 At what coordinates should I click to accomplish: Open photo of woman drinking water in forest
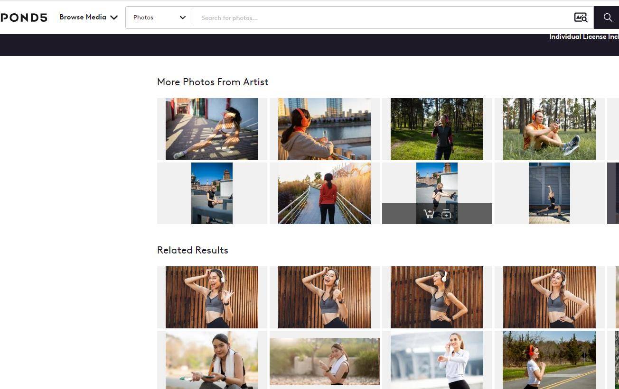(437, 129)
